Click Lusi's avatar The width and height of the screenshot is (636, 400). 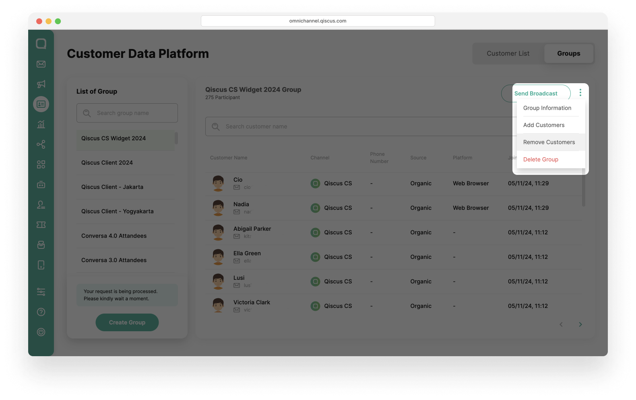[218, 281]
